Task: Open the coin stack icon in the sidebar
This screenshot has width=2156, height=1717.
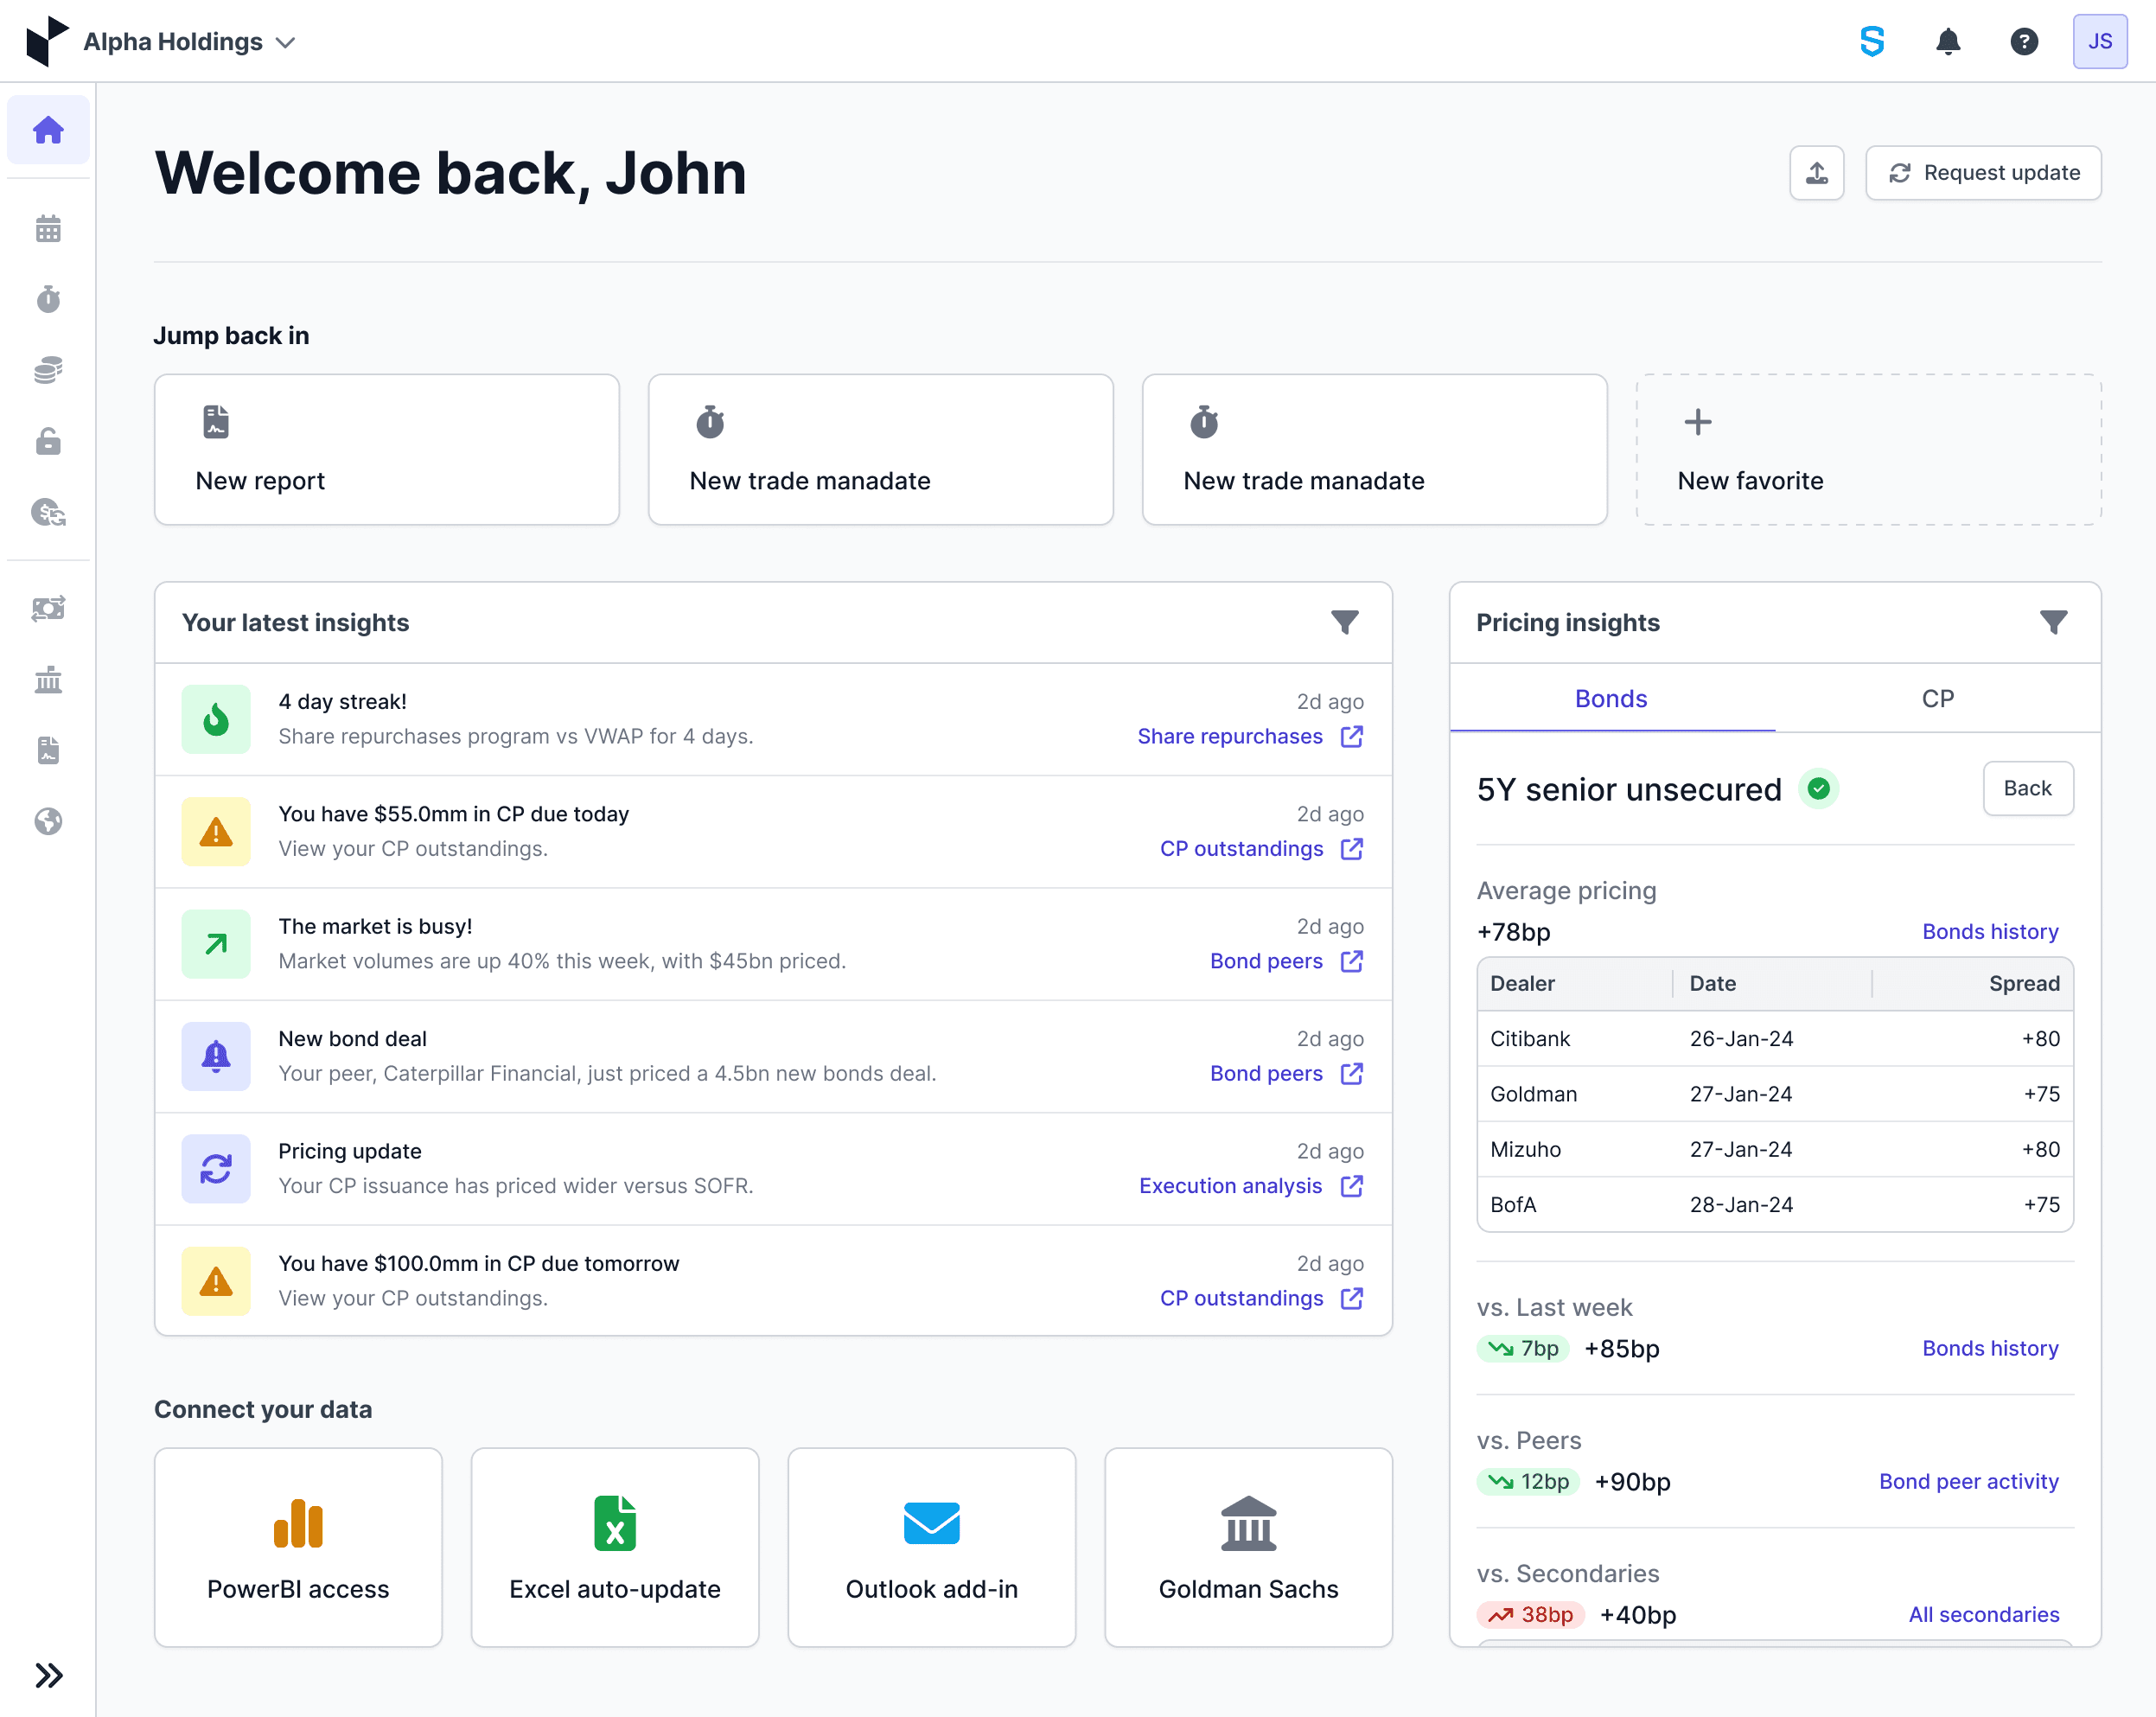Action: [48, 370]
